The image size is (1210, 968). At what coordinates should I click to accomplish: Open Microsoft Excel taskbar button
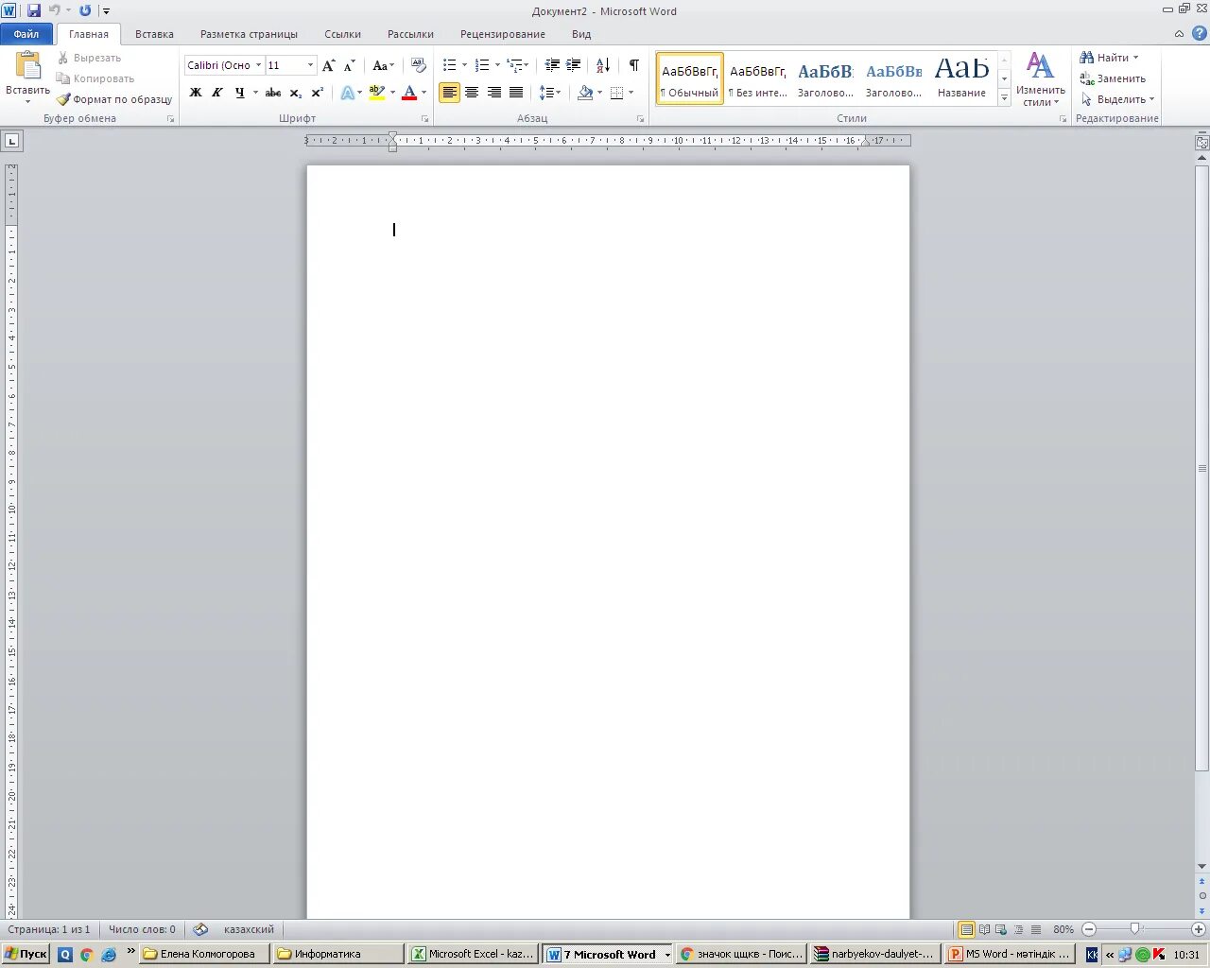pyautogui.click(x=474, y=954)
